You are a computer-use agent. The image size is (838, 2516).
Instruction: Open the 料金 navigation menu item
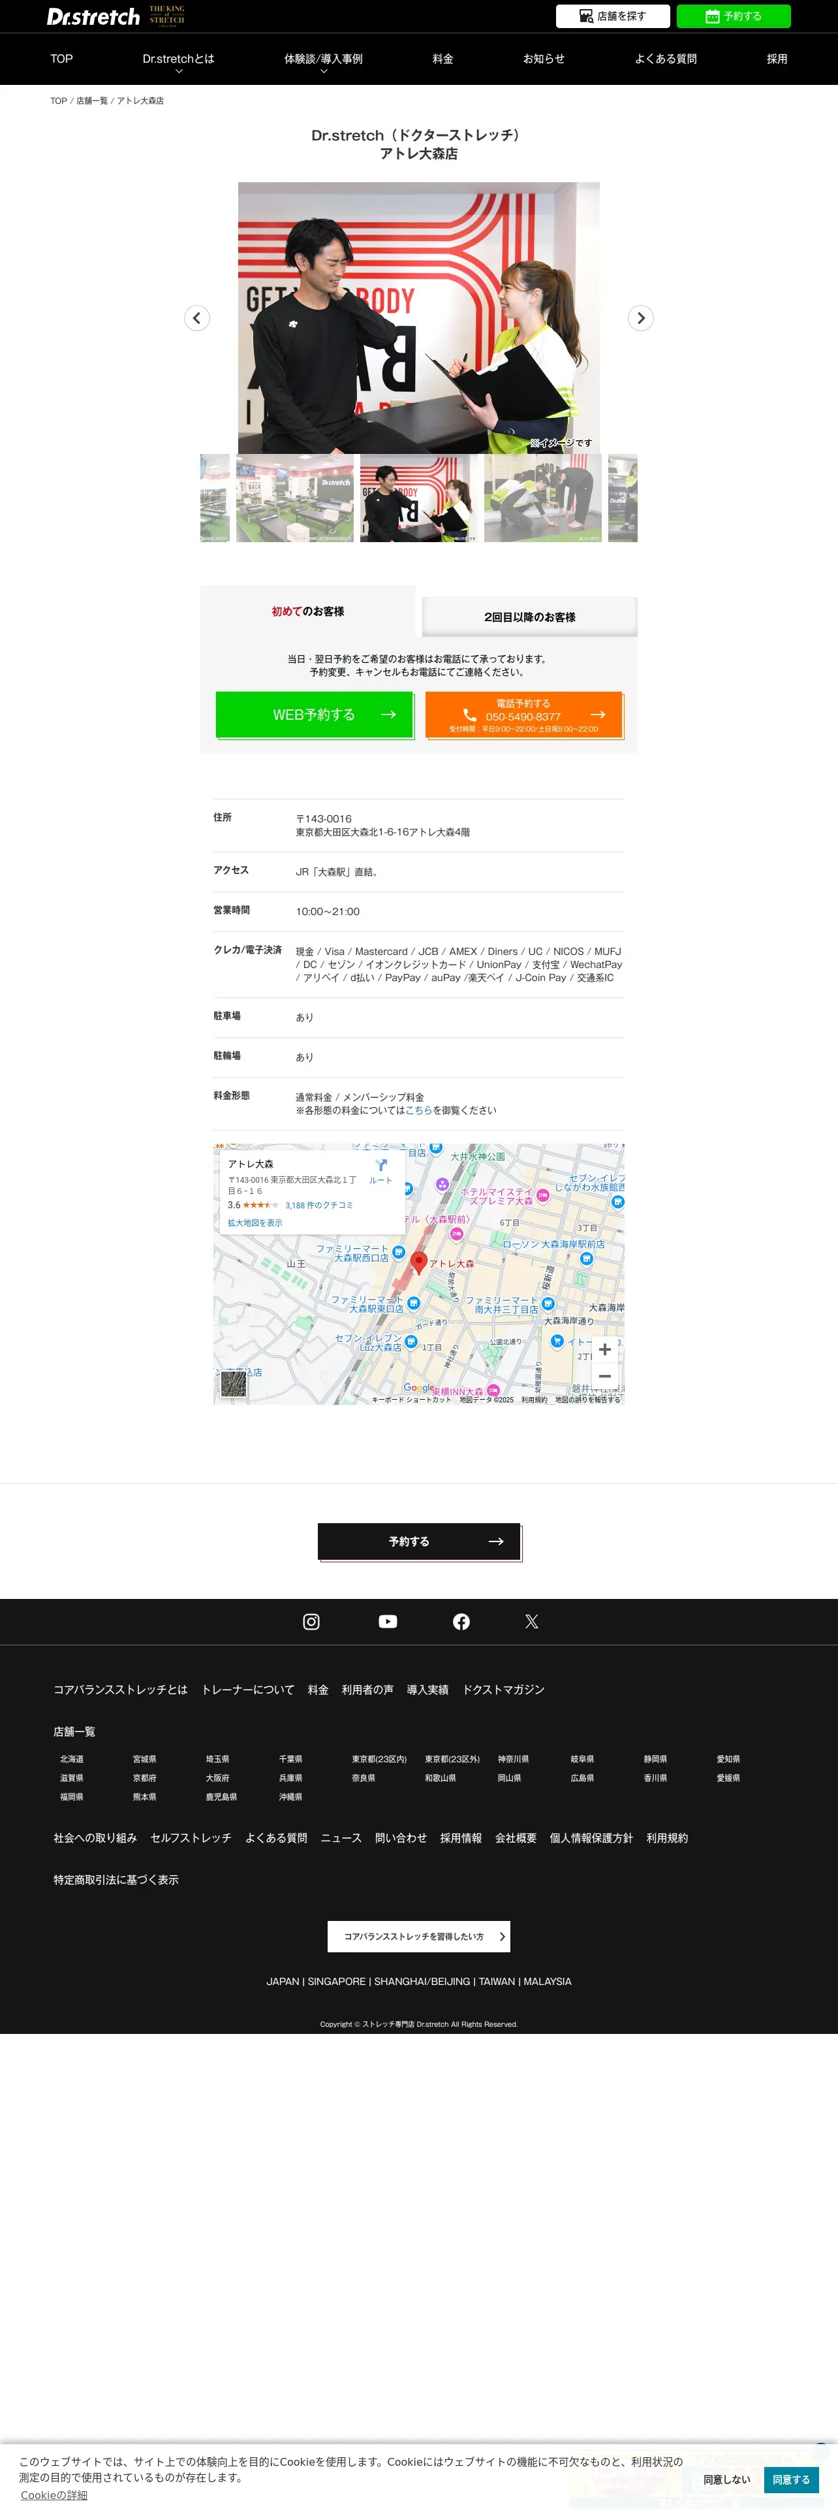point(443,59)
